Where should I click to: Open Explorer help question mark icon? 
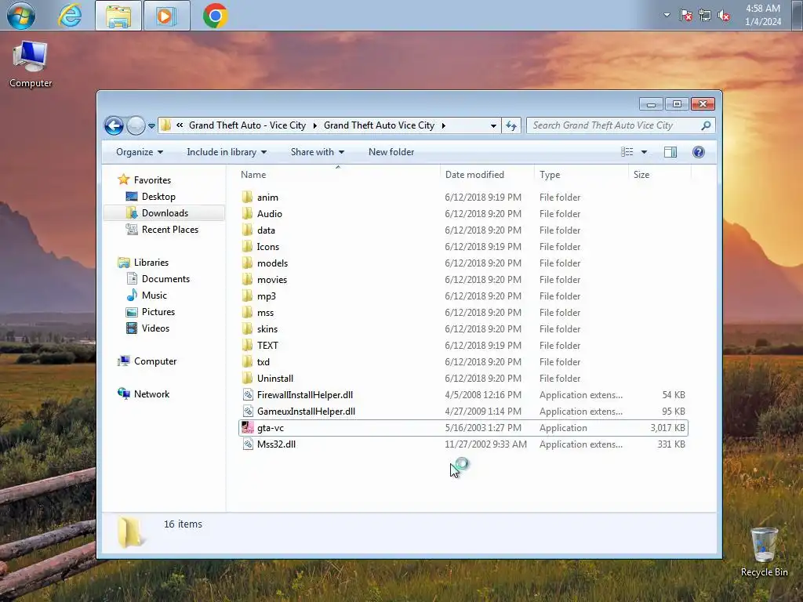(699, 152)
